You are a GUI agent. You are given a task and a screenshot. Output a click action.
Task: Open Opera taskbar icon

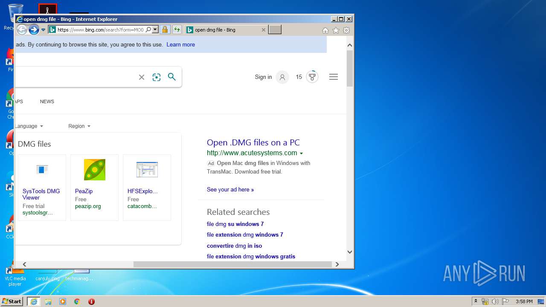coord(91,301)
